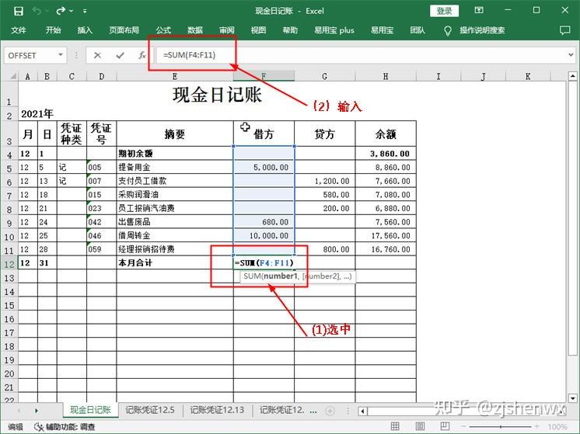This screenshot has height=434, width=580.
Task: Switch to Normal view in status bar
Action: click(x=396, y=426)
